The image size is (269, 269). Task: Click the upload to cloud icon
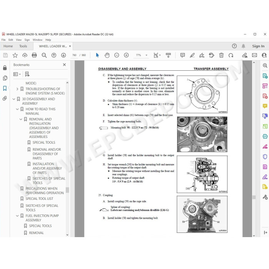click(25, 55)
